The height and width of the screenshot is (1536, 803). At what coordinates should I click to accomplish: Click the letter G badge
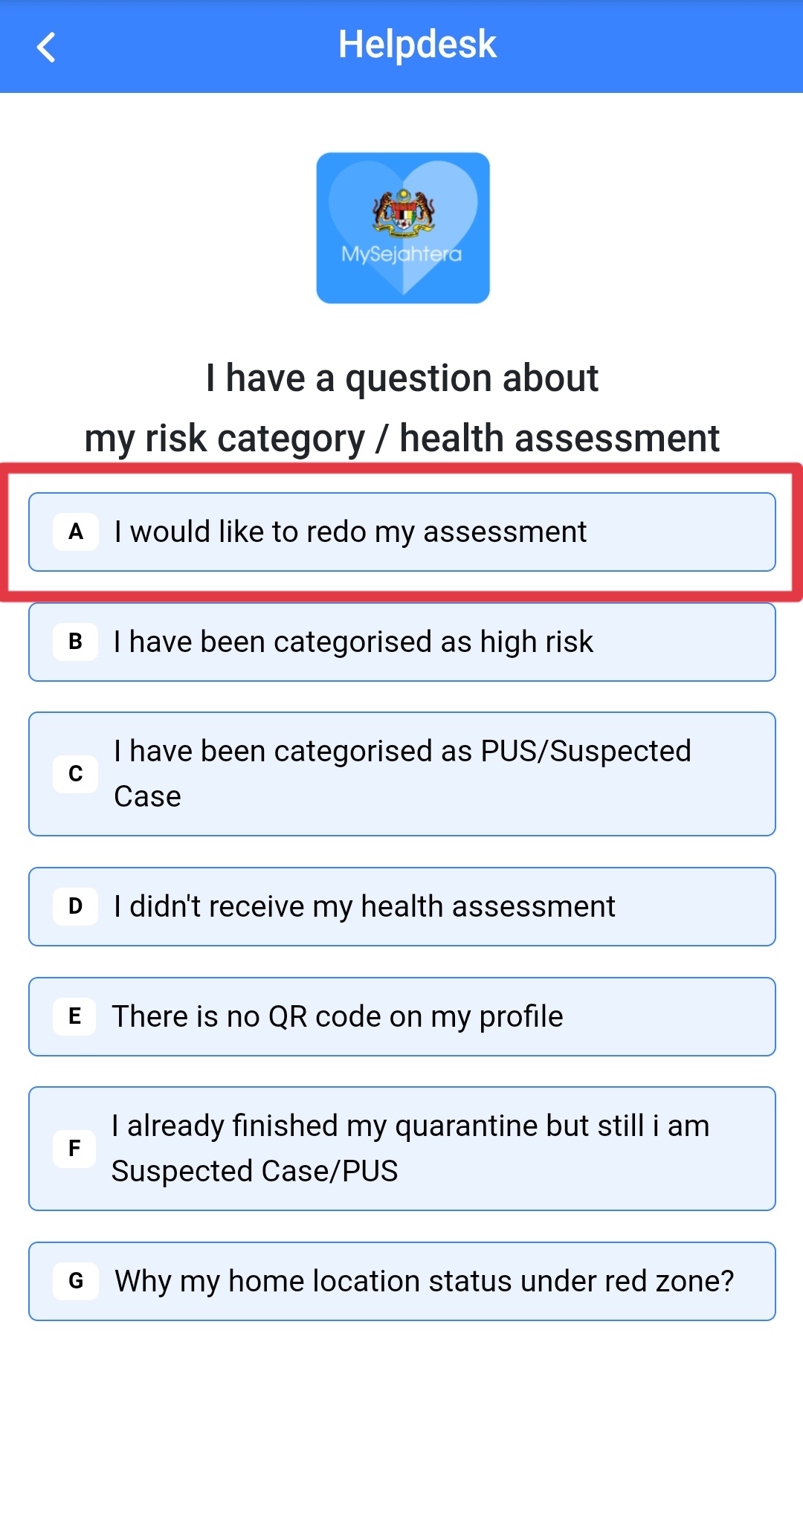point(76,1281)
